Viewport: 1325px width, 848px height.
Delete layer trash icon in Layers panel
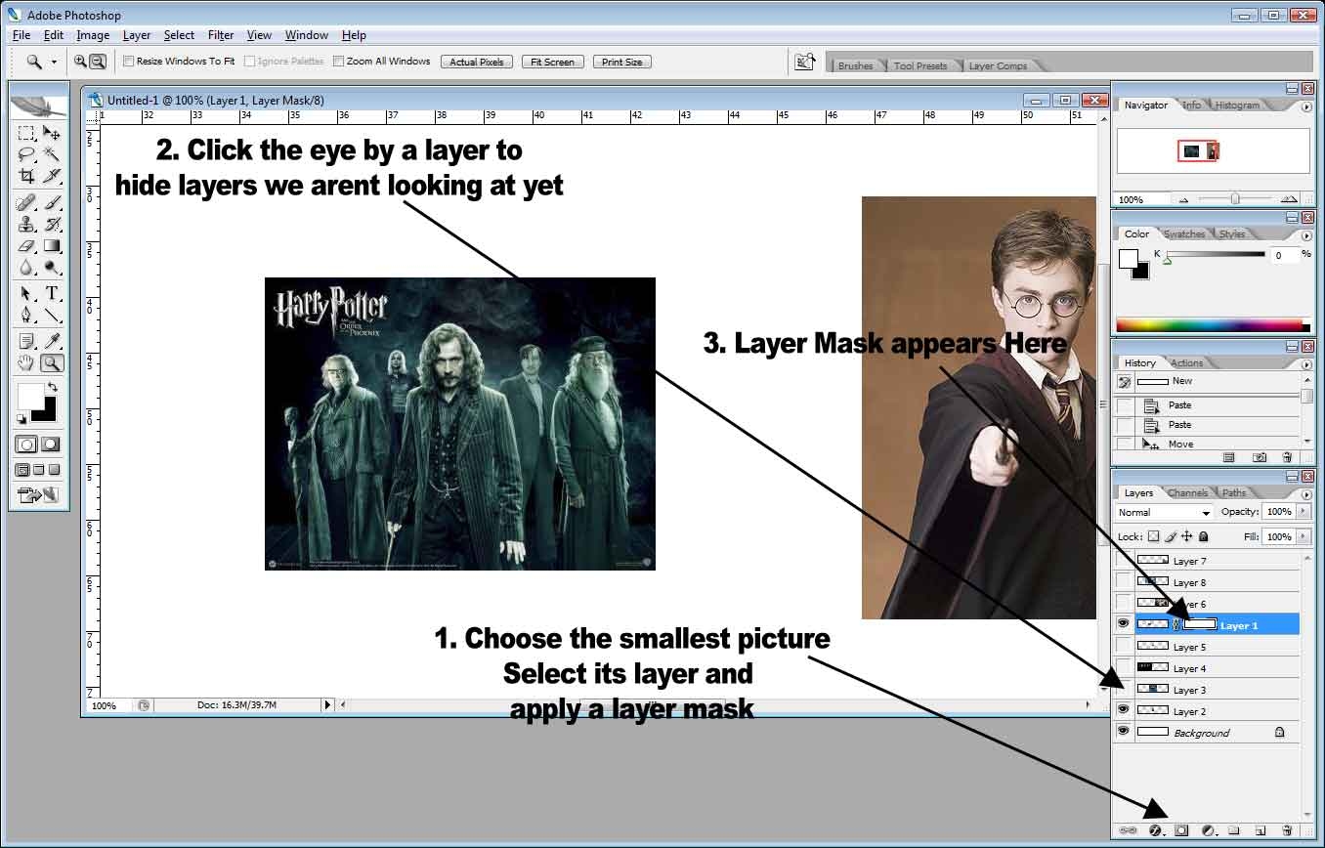pos(1287,831)
